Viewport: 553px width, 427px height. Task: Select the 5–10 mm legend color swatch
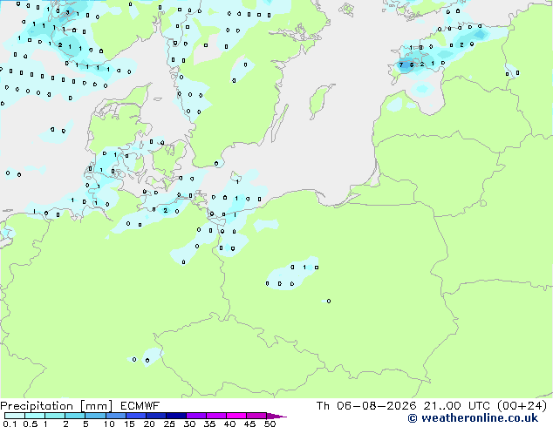[95, 416]
